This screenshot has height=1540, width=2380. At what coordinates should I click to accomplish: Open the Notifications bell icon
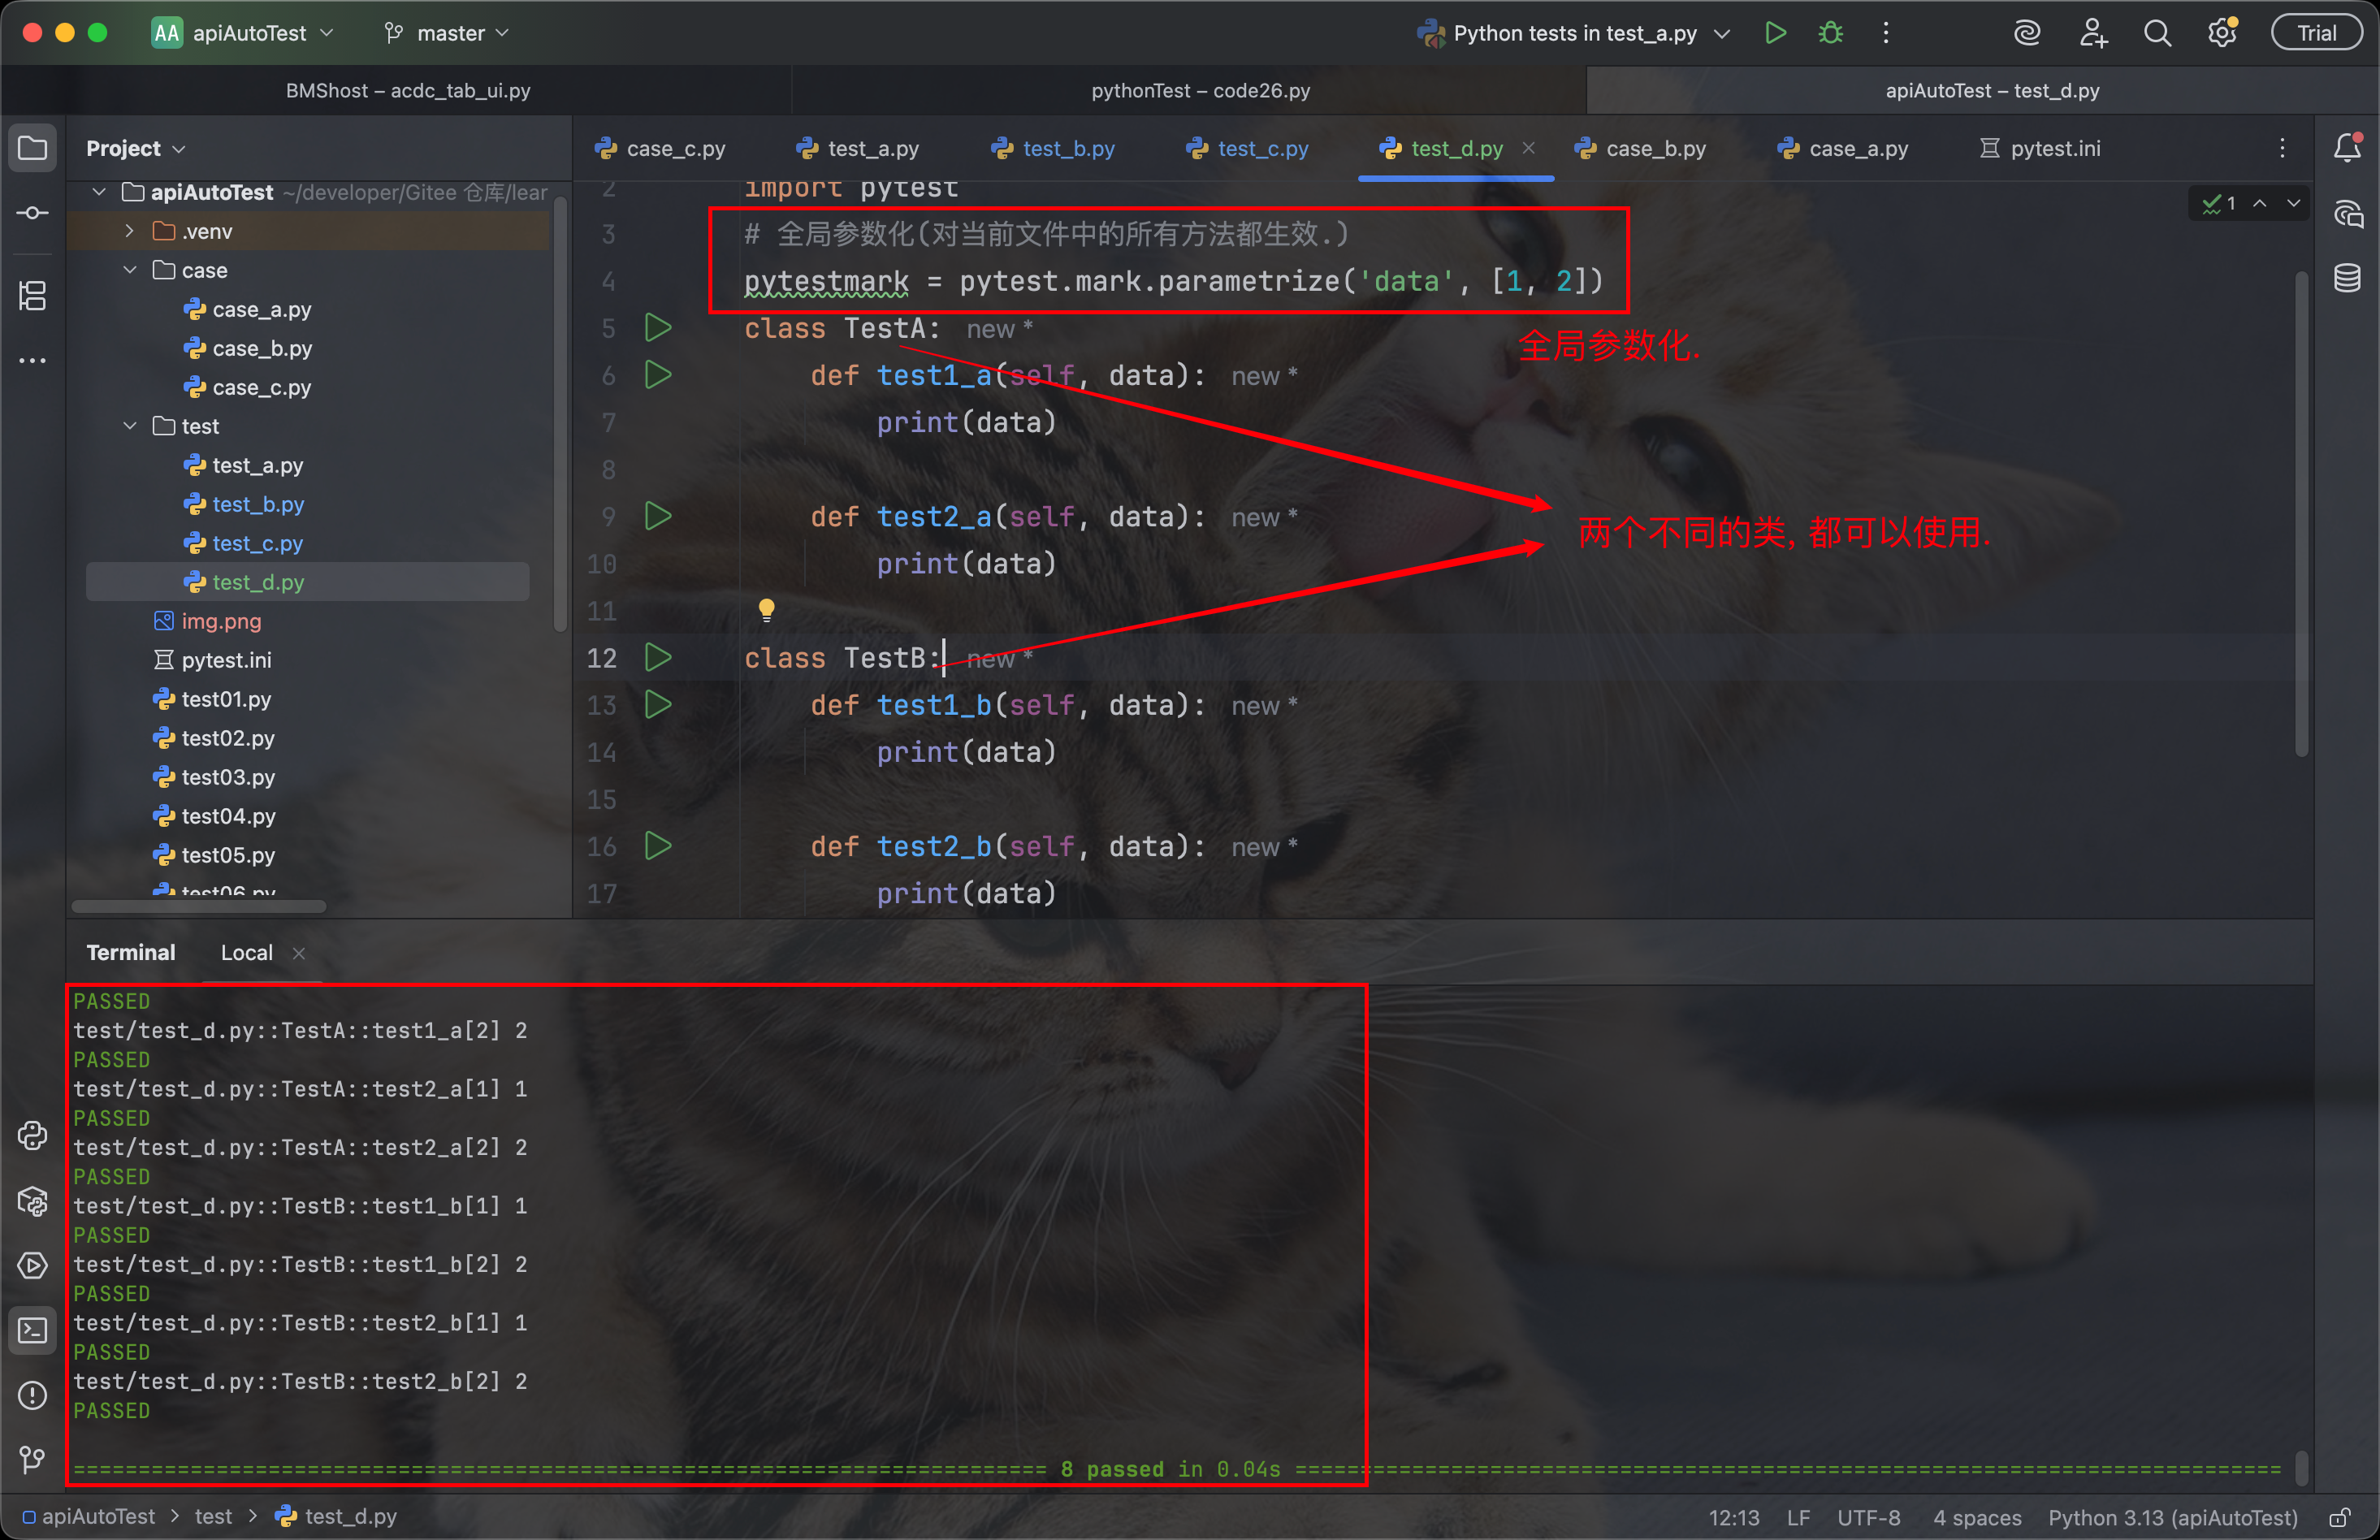tap(2347, 148)
